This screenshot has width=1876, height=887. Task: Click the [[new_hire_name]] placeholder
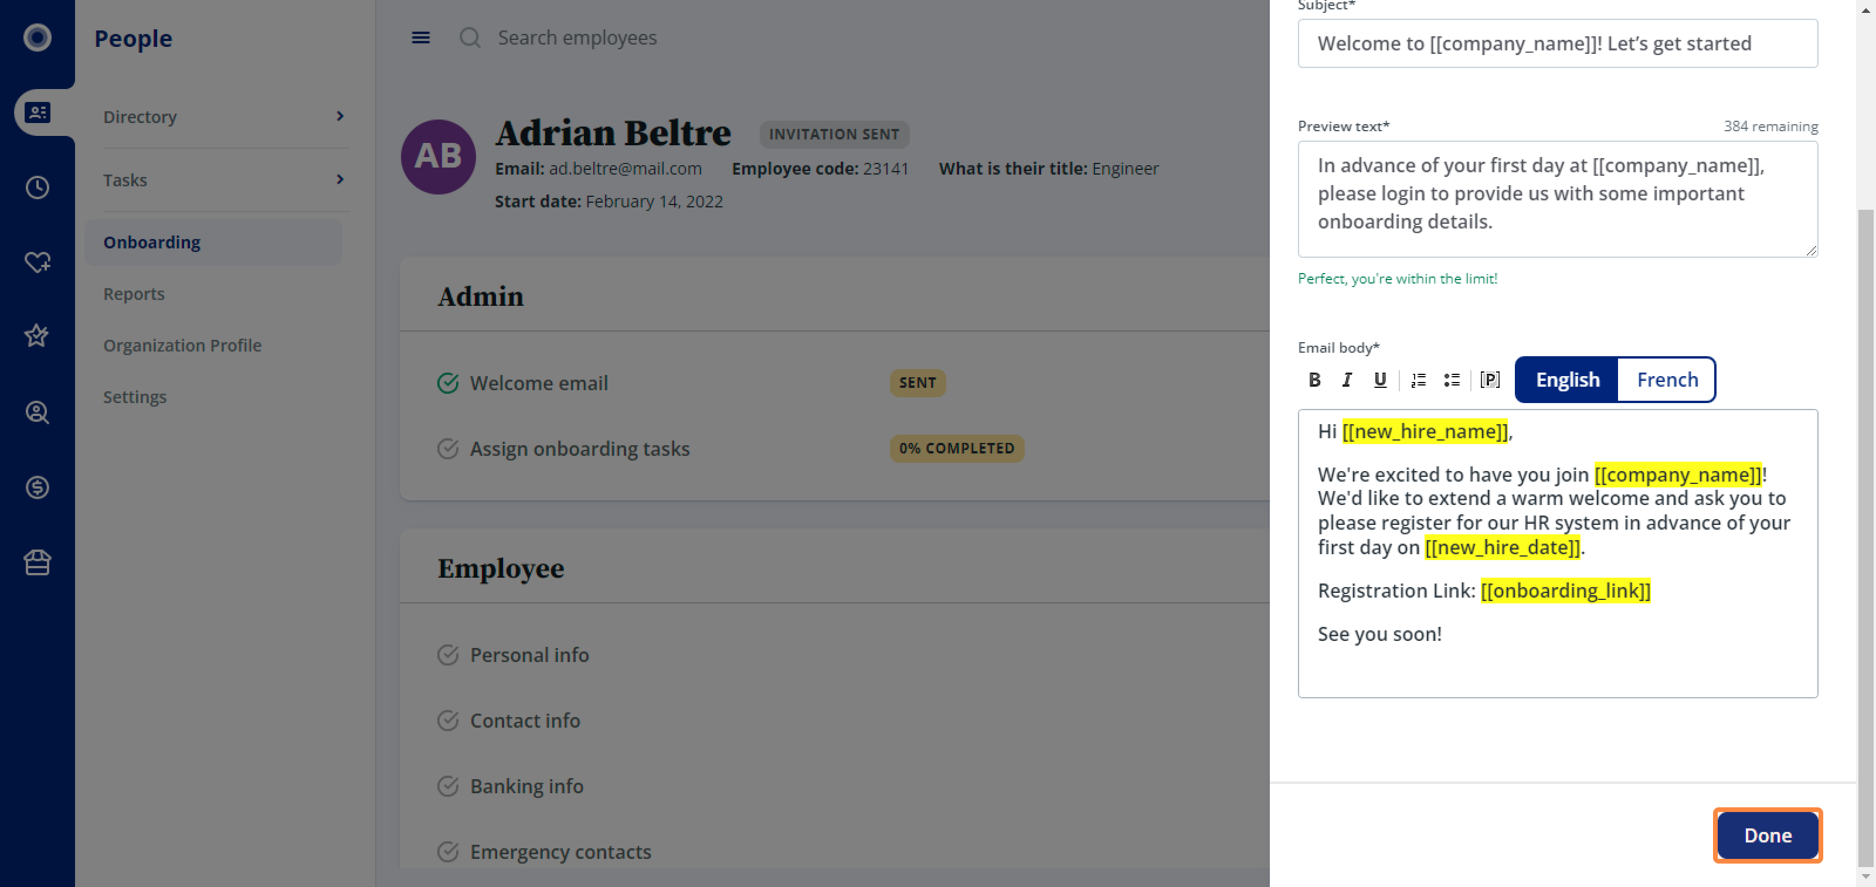pyautogui.click(x=1425, y=431)
